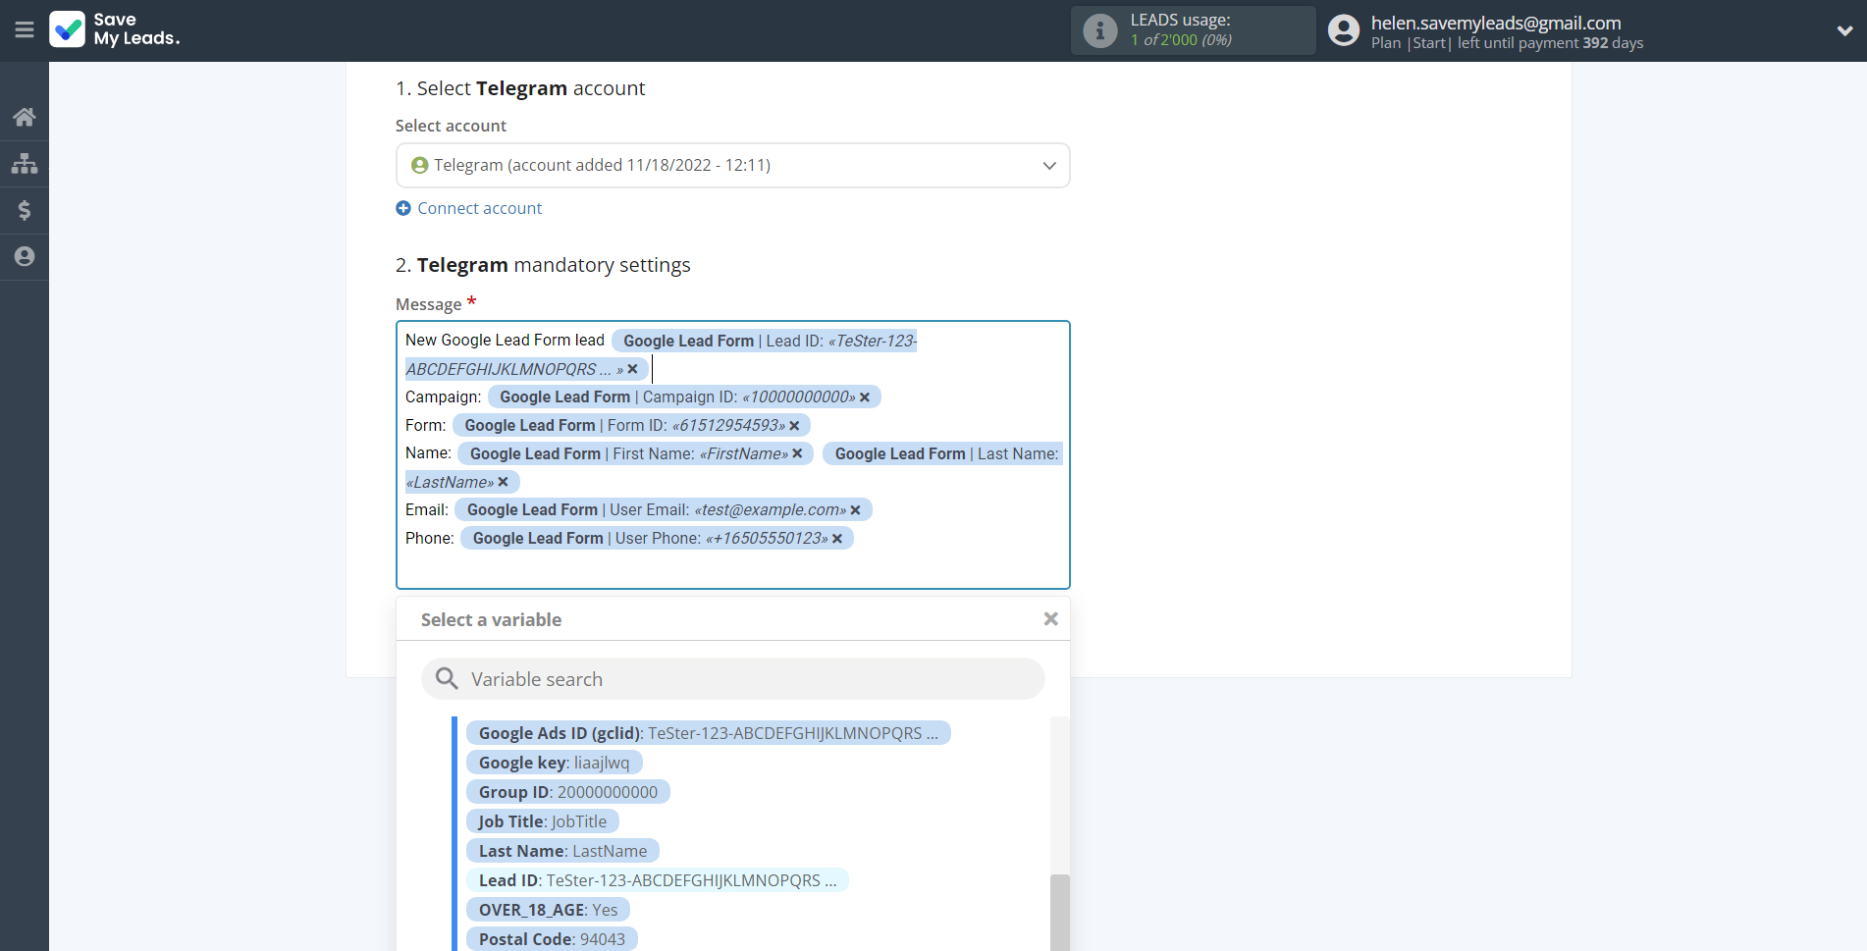This screenshot has height=951, width=1867.
Task: Select Job Title variable
Action: tap(542, 821)
